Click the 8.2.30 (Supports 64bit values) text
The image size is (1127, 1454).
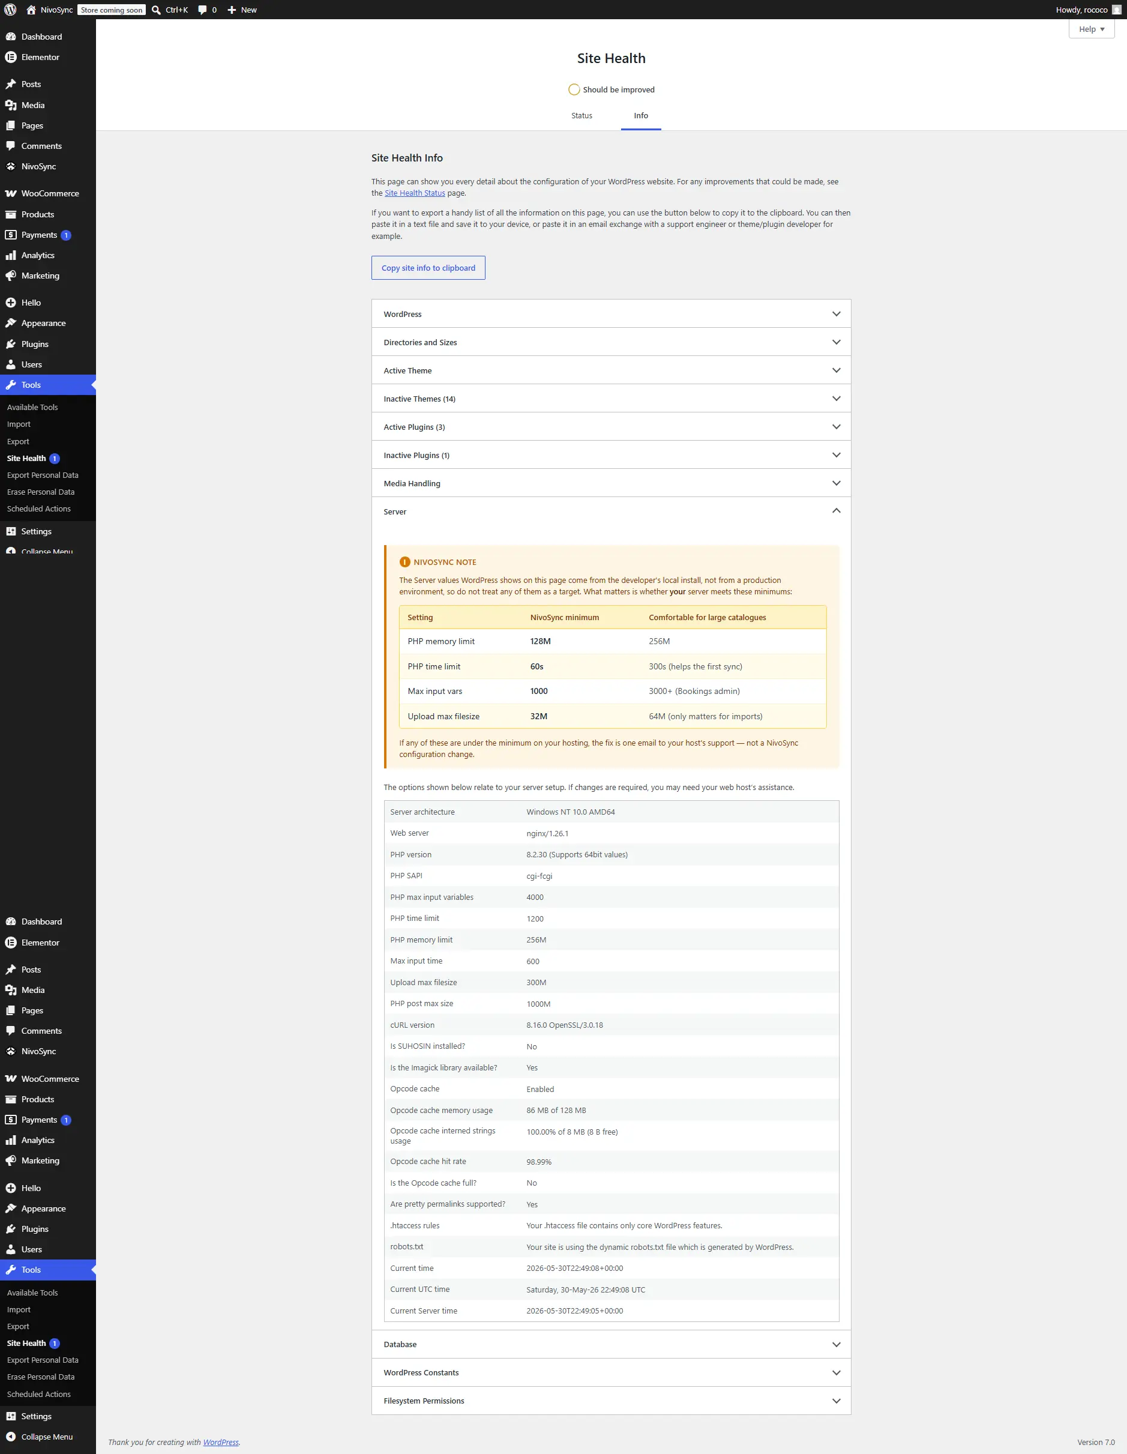(577, 855)
